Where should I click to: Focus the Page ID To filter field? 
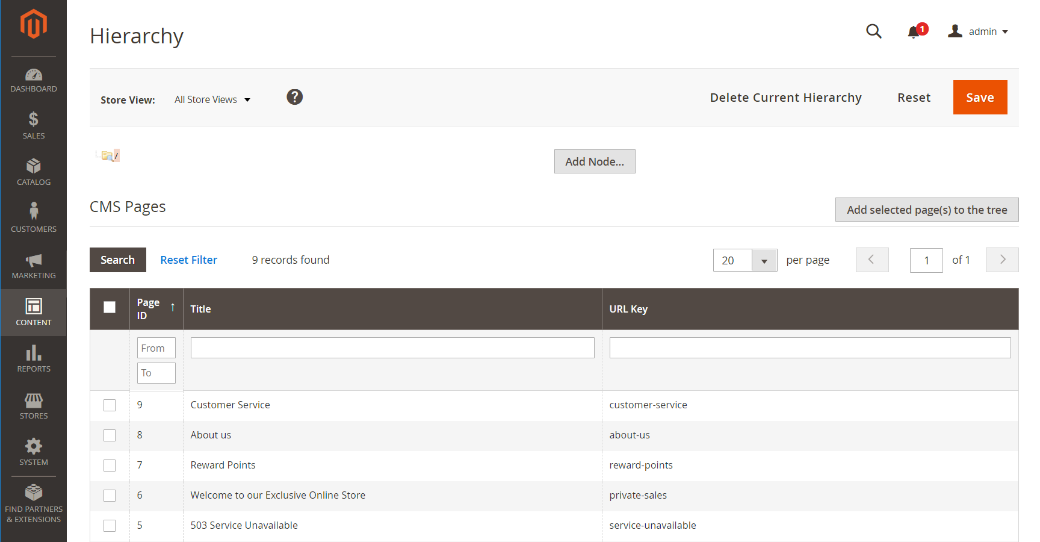click(156, 373)
